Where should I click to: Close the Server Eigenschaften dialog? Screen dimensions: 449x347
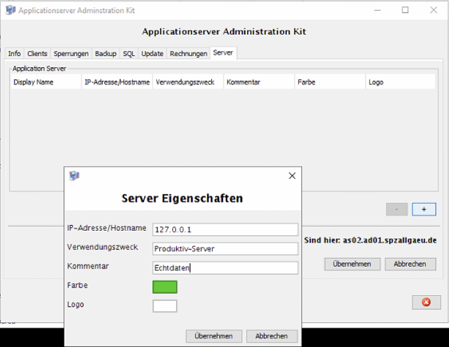point(292,175)
